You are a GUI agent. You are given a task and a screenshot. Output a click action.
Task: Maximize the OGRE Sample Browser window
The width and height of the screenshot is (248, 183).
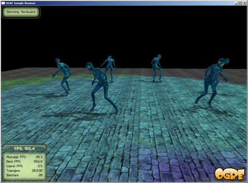pyautogui.click(x=240, y=3)
